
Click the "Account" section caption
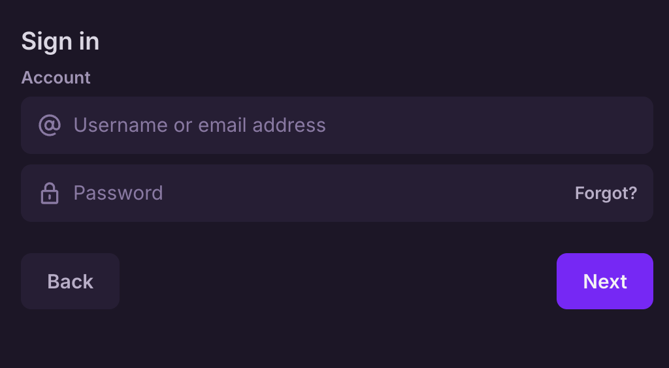[x=56, y=78]
